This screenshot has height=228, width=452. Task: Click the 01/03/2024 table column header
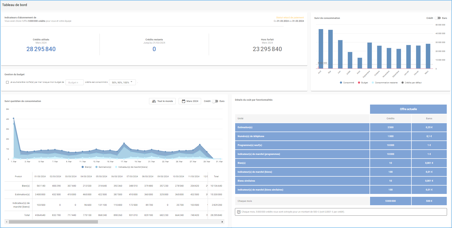tap(40, 176)
